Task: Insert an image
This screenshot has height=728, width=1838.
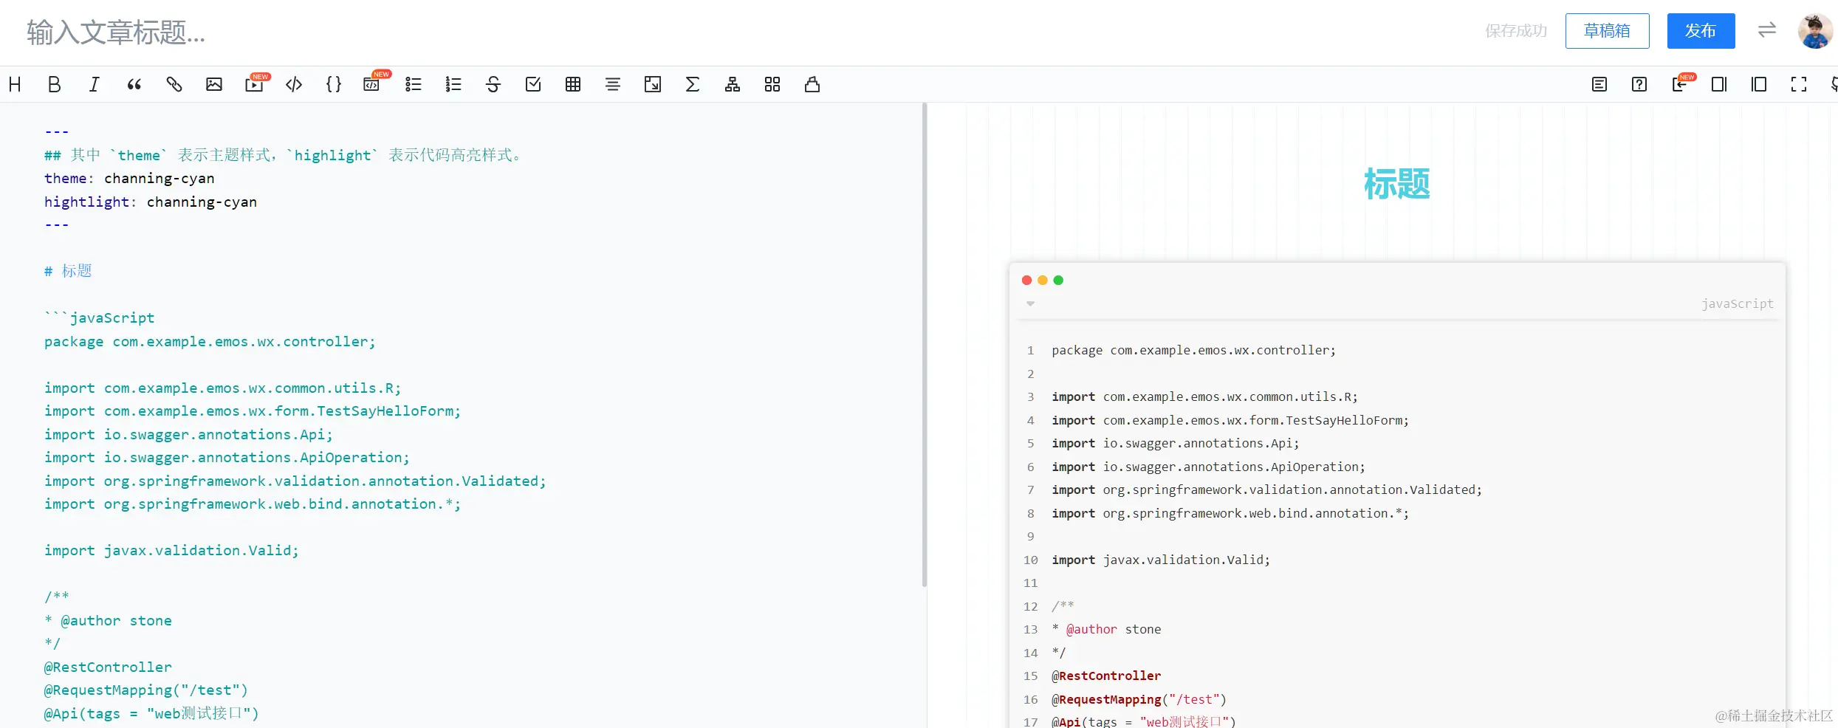Action: coord(213,84)
